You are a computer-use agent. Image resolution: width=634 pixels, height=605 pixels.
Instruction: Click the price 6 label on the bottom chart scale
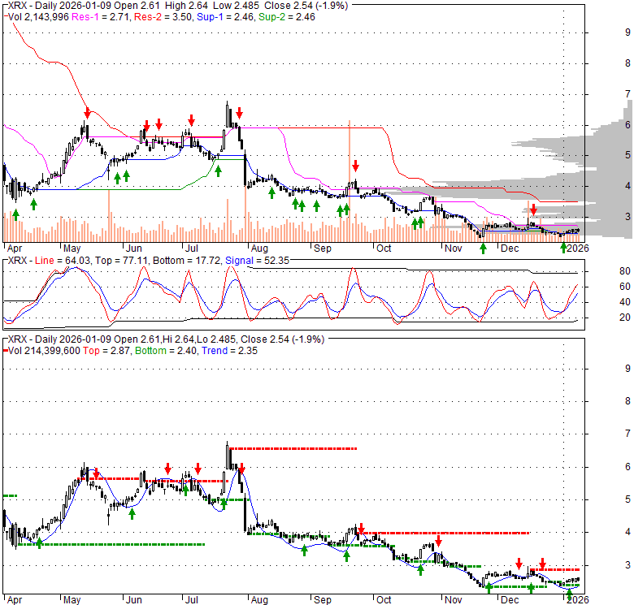click(627, 466)
